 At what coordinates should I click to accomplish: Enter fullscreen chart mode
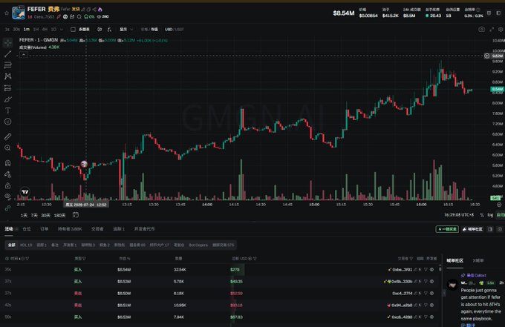492,29
